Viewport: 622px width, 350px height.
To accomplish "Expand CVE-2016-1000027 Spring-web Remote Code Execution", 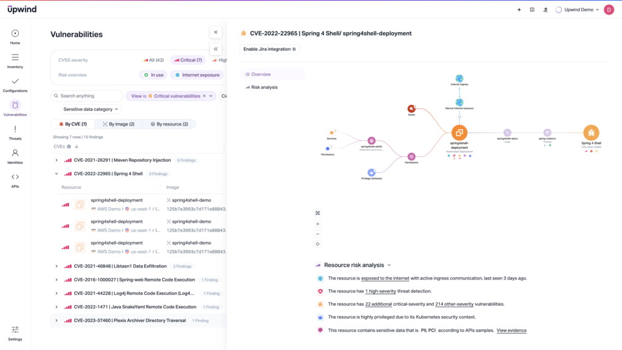I will [56, 280].
